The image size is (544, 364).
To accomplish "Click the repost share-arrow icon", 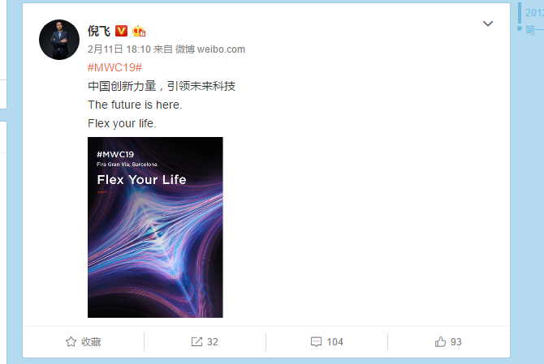I will click(196, 342).
